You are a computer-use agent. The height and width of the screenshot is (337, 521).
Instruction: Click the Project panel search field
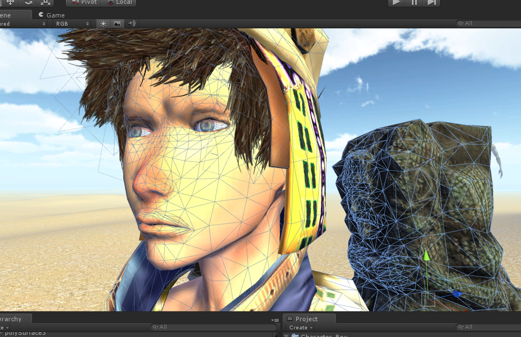click(488, 327)
